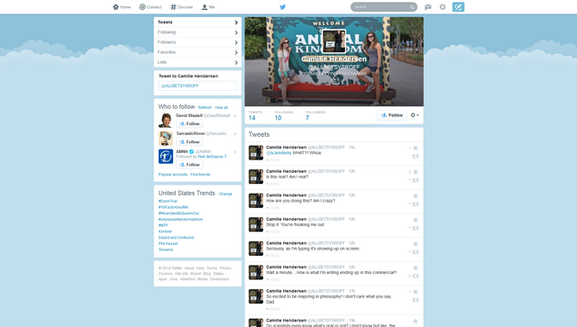
Task: Open the Kimbrel trend
Action: point(165,232)
